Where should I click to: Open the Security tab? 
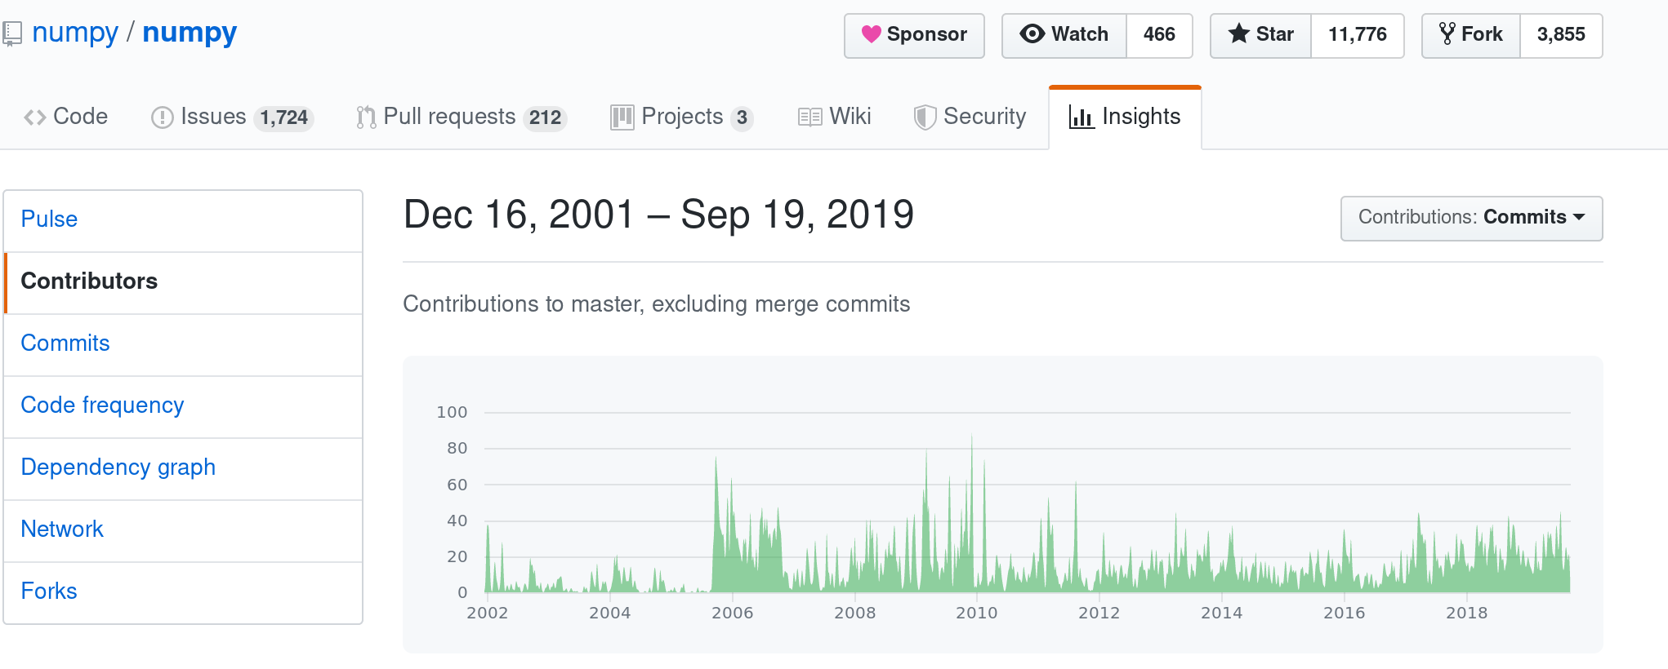970,117
